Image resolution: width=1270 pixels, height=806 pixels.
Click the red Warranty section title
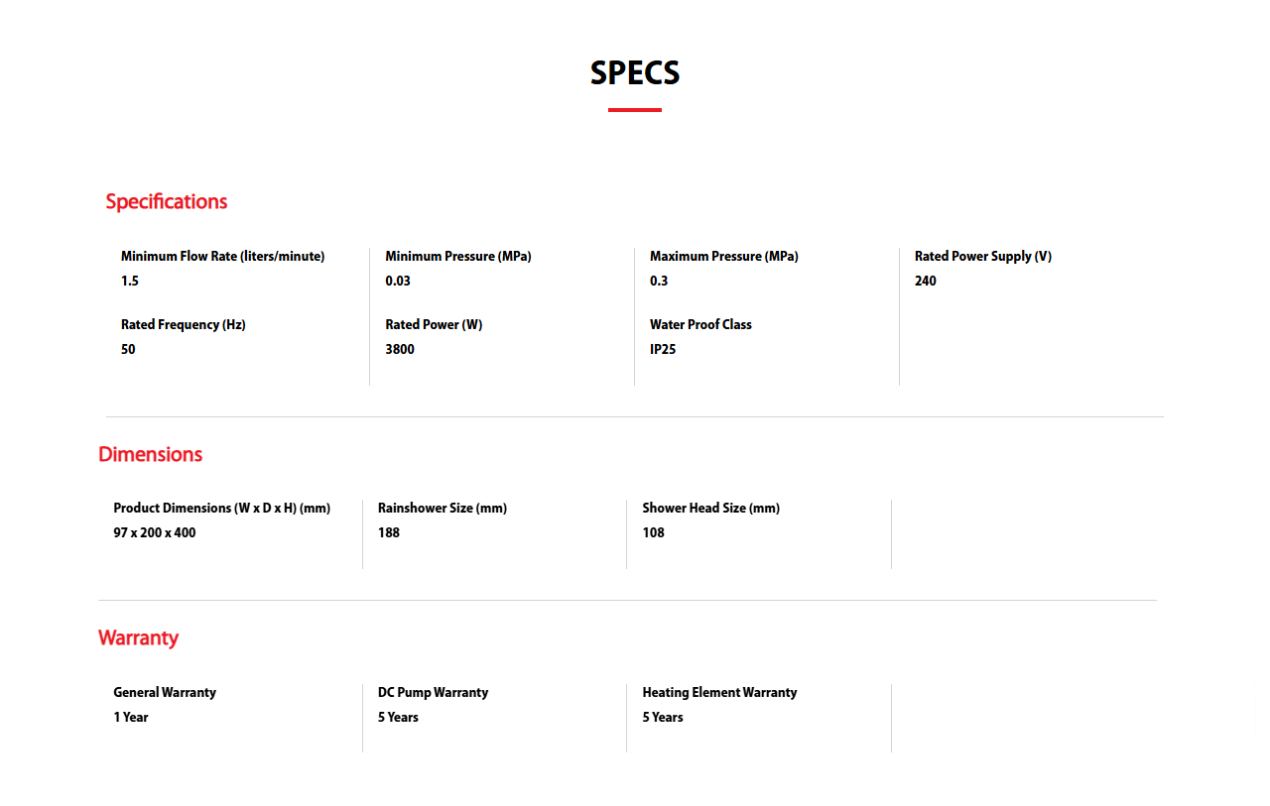coord(138,638)
